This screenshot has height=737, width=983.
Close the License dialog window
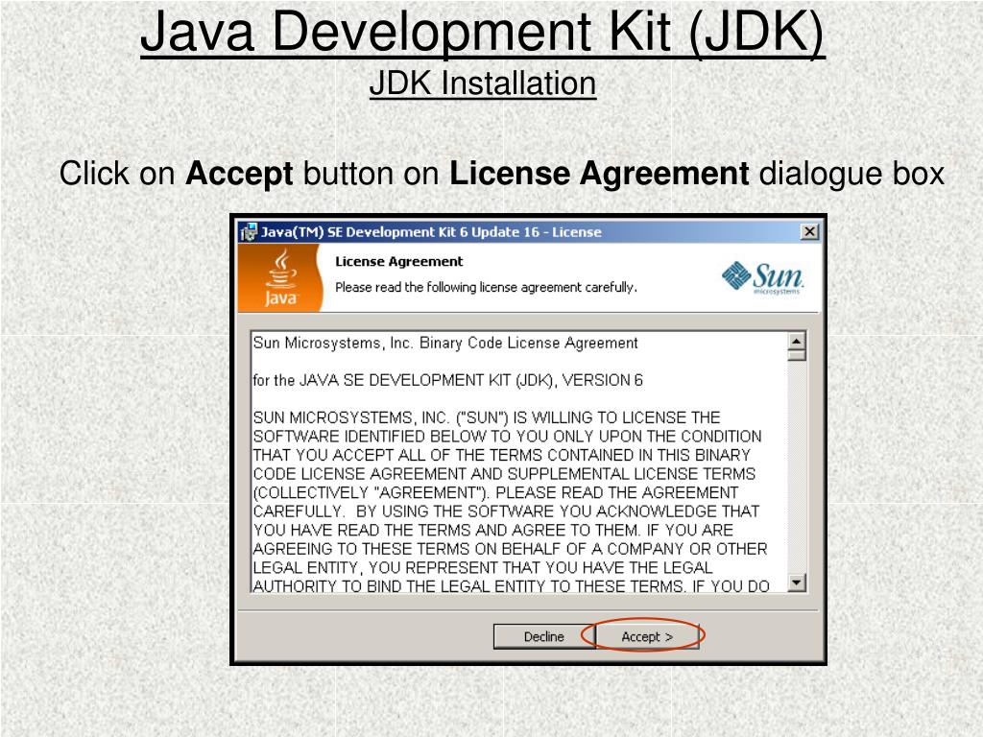(810, 232)
